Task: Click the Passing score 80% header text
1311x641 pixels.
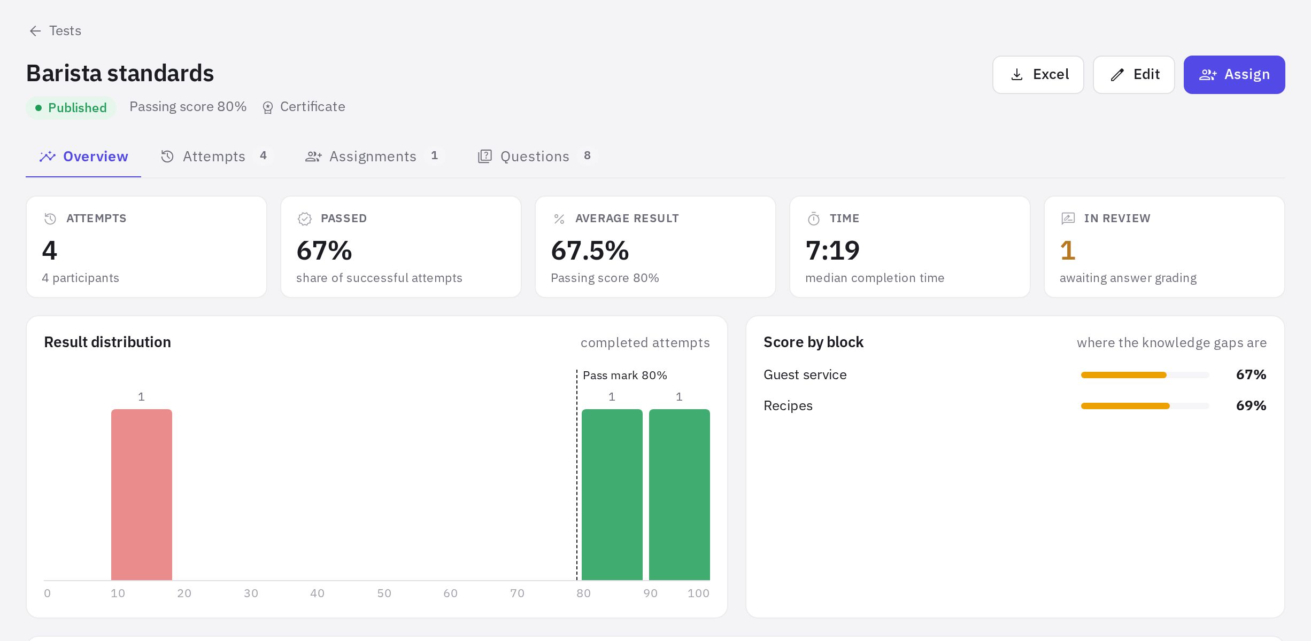Action: pos(188,107)
